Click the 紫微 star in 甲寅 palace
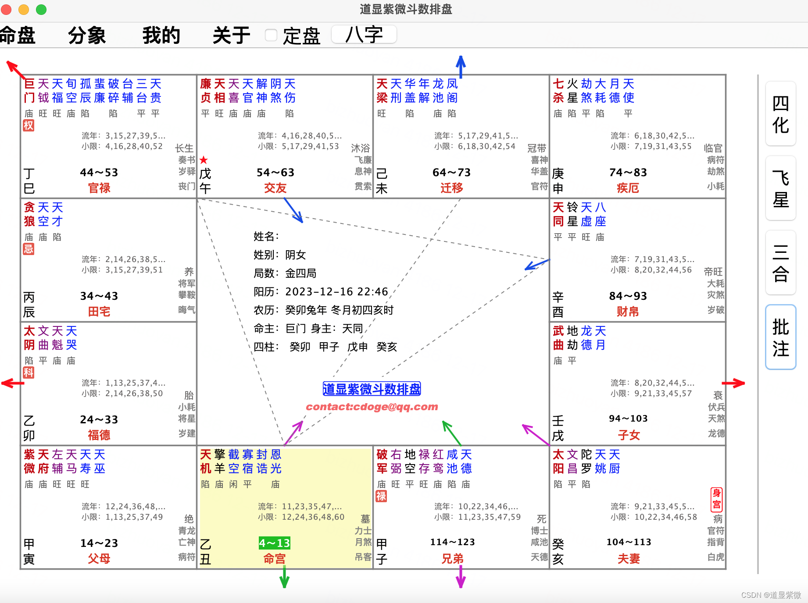The height and width of the screenshot is (603, 808). [29, 461]
